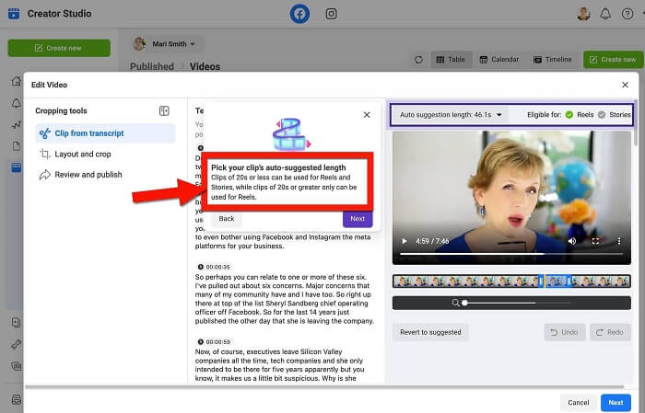The width and height of the screenshot is (645, 413).
Task: Adjust the timeline zoom slider handle
Action: [x=464, y=303]
